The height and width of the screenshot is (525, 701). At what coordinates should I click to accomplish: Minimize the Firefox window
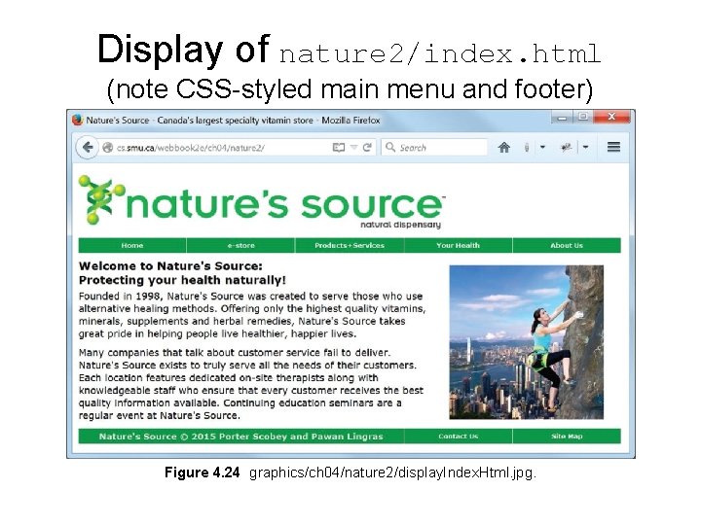pos(562,118)
